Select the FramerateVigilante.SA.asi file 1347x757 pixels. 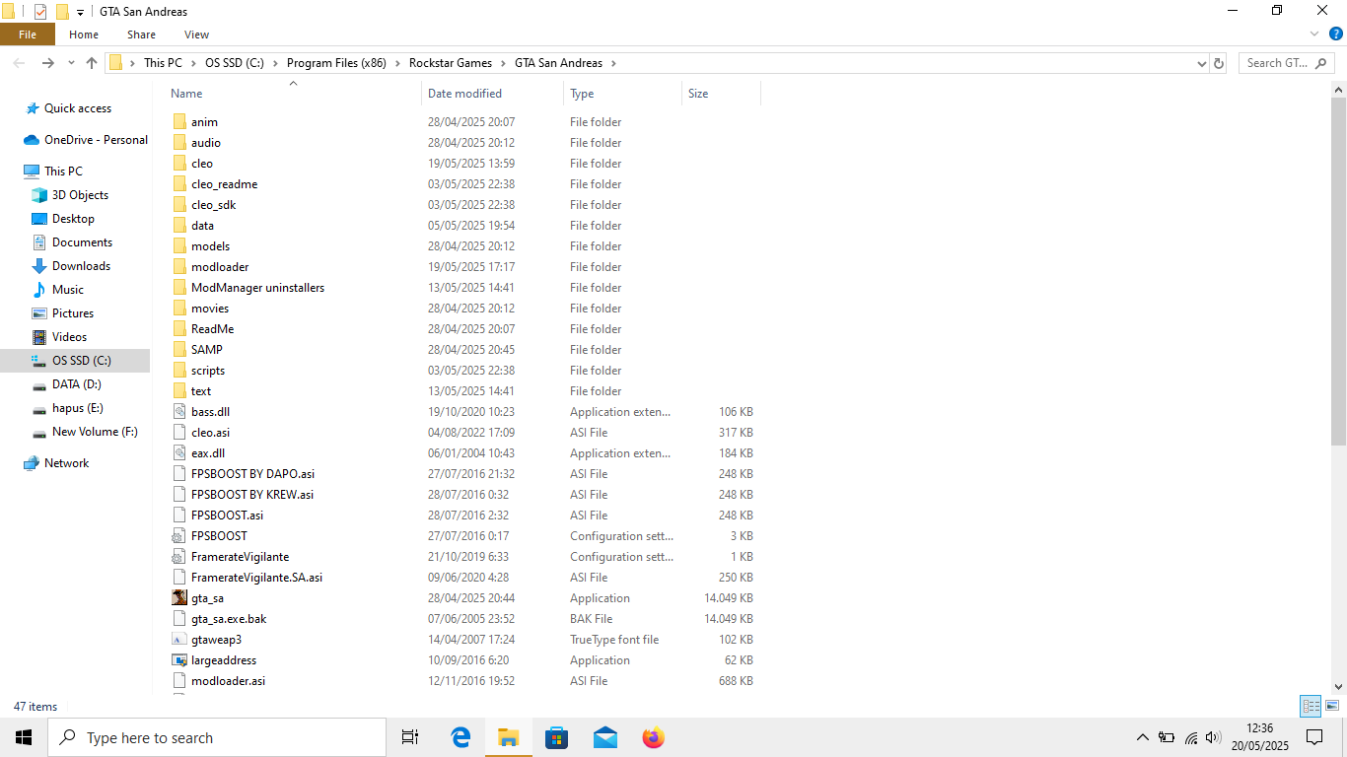tap(256, 578)
